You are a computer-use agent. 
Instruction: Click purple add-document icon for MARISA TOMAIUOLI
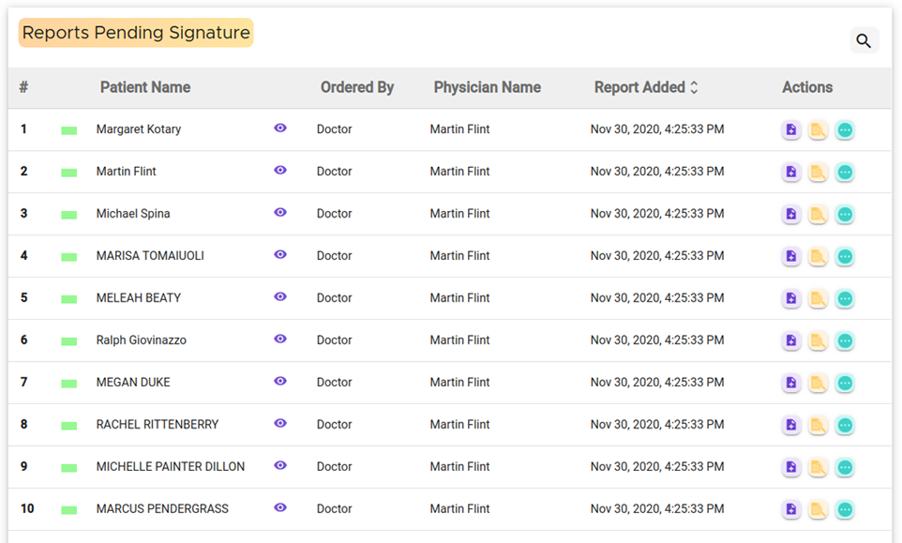click(791, 257)
